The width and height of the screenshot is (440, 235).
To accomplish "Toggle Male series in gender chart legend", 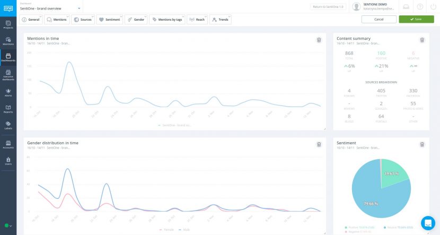I will [184, 230].
